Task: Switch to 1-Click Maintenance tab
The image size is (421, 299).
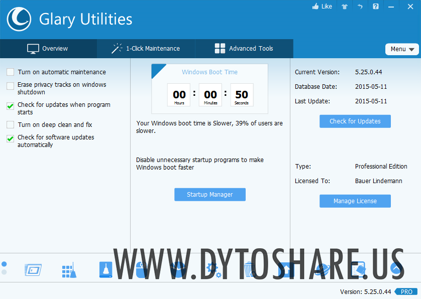Action: click(146, 49)
